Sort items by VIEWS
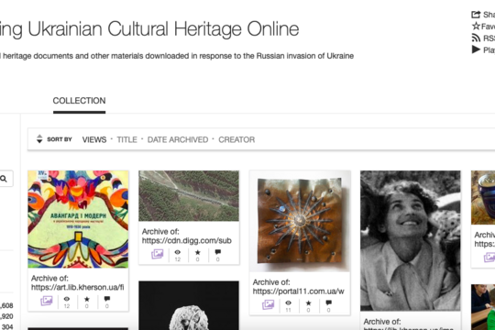Viewport: 495px width, 330px height. pos(94,139)
